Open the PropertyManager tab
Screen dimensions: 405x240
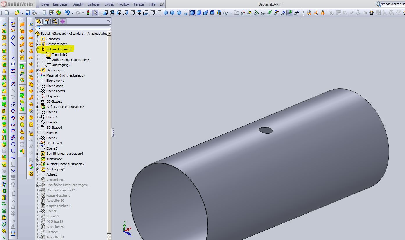coord(46,21)
